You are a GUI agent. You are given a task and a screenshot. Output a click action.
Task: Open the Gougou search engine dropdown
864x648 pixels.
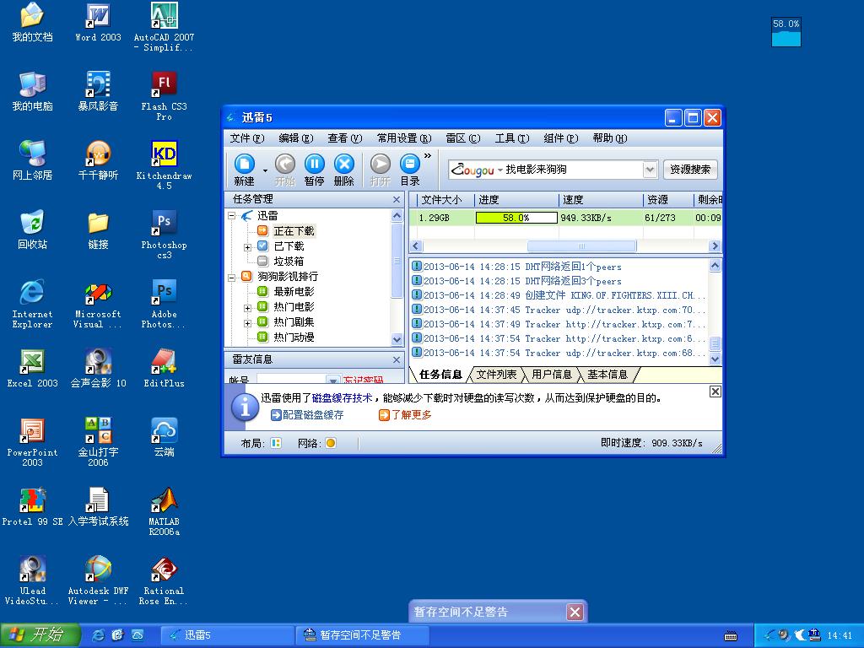500,170
